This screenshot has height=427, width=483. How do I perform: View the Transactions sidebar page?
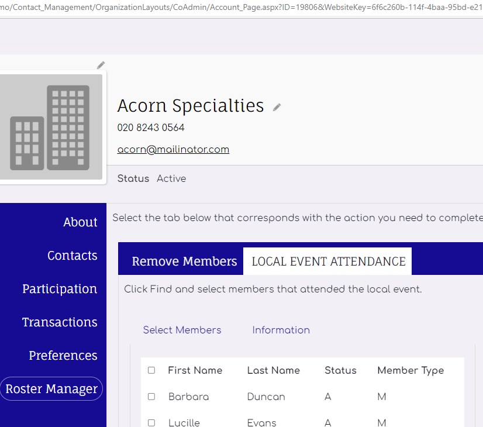click(x=60, y=322)
